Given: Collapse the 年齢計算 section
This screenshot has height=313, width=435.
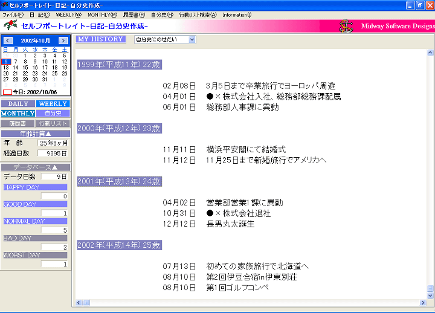Looking at the screenshot, I should pyautogui.click(x=36, y=134).
